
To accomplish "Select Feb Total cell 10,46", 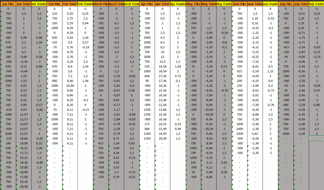I will (x=70, y=86).
